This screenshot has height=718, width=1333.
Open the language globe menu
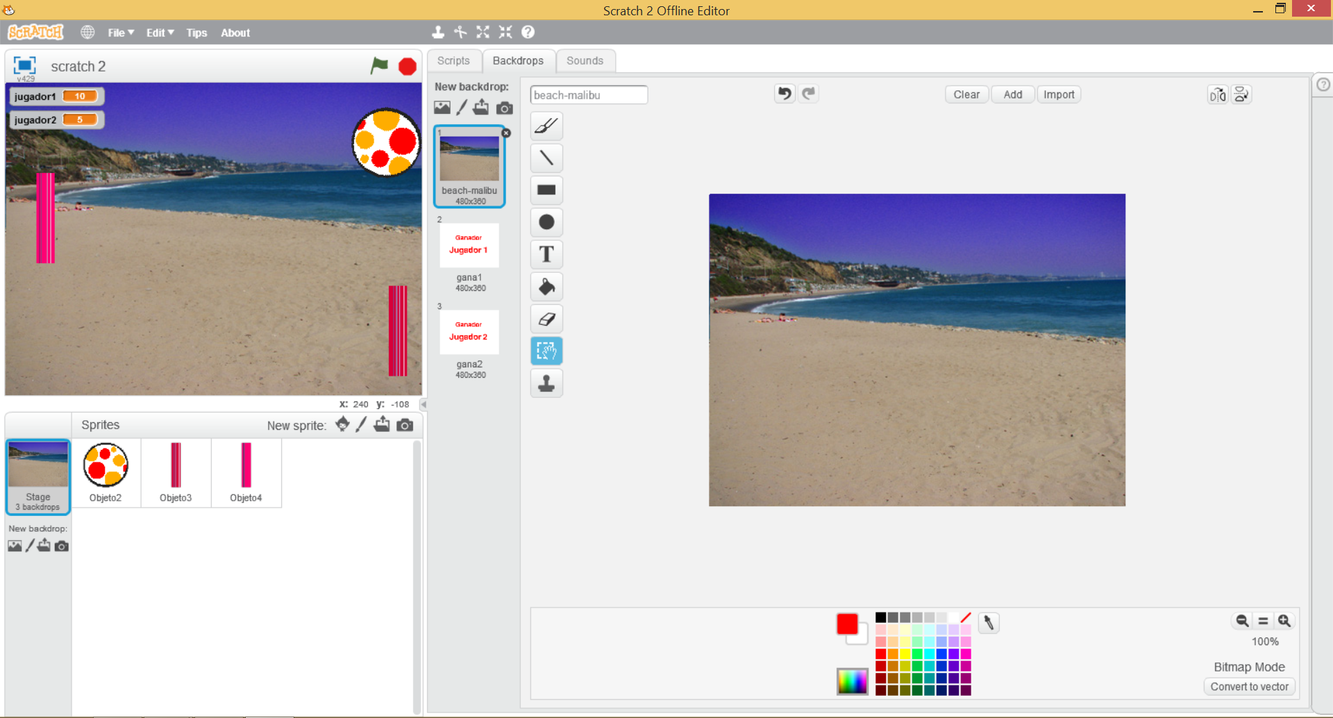[87, 33]
